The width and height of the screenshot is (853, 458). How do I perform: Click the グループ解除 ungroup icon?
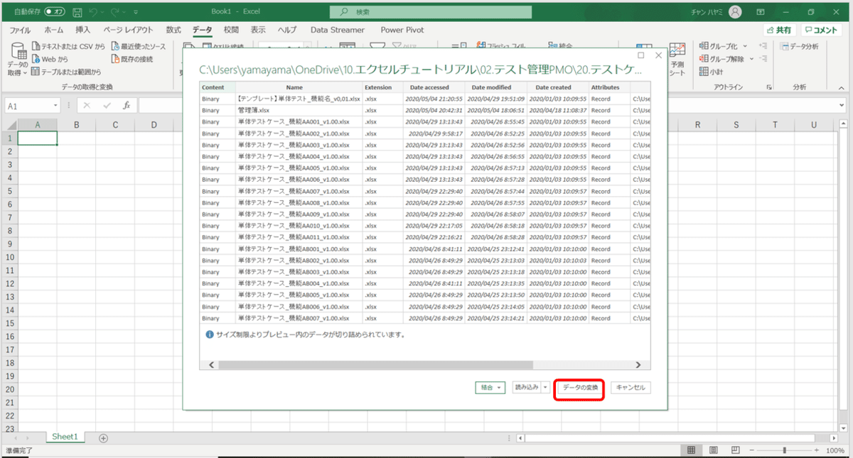coord(704,59)
